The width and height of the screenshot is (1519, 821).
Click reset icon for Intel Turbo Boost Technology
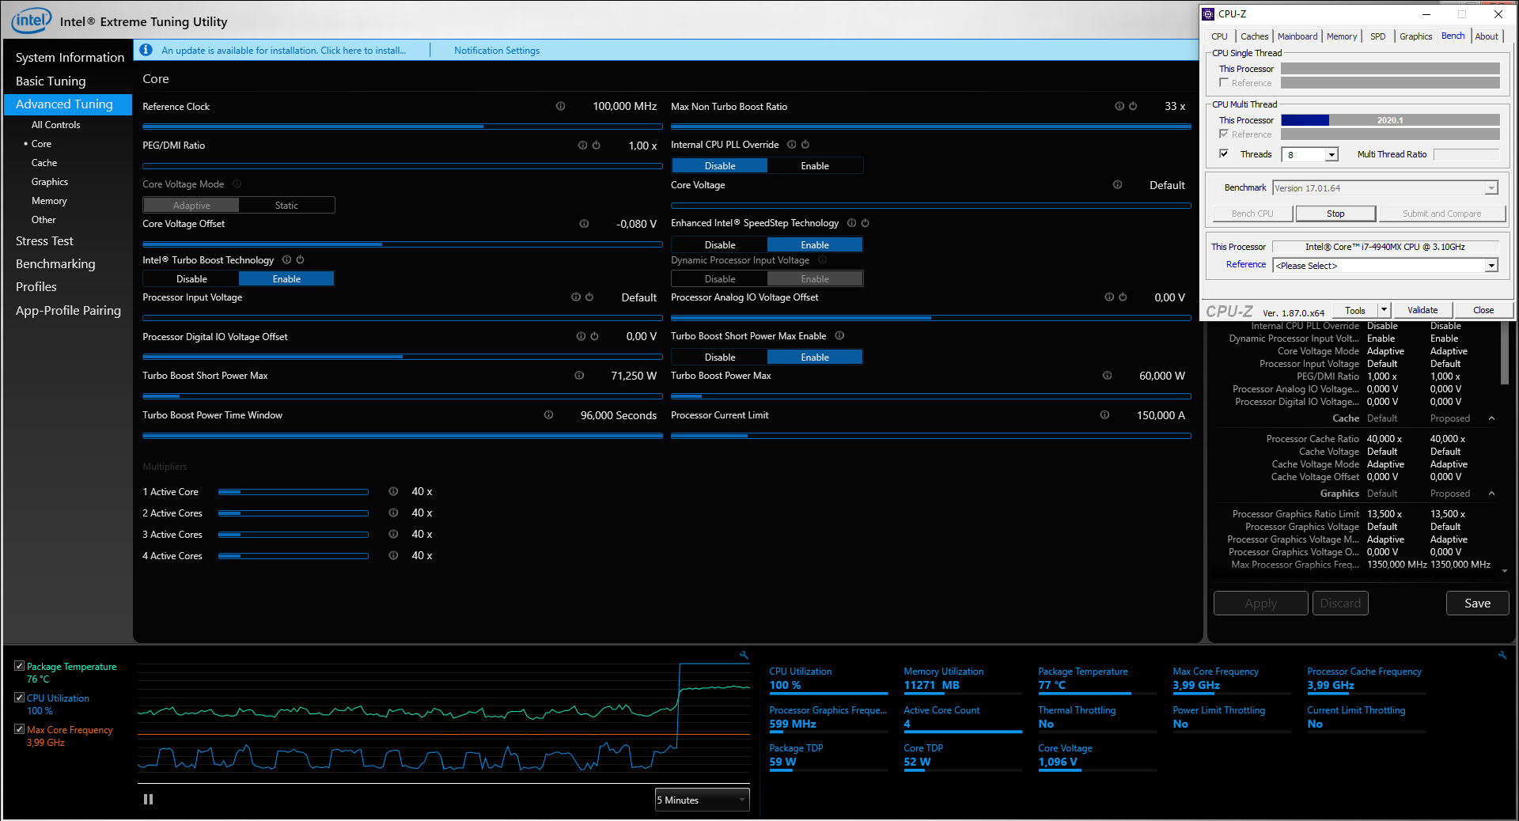300,259
